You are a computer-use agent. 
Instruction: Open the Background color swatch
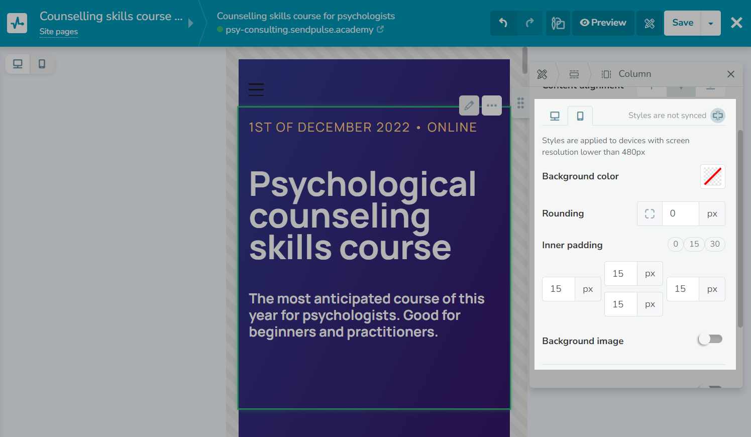[712, 176]
